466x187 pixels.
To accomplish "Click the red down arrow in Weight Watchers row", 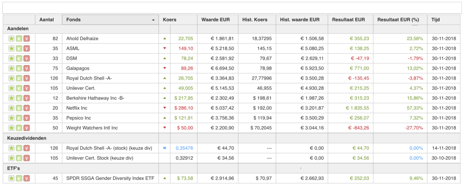I will 164,128.
